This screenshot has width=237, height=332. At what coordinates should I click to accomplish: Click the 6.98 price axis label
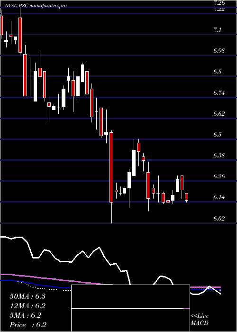(219, 51)
